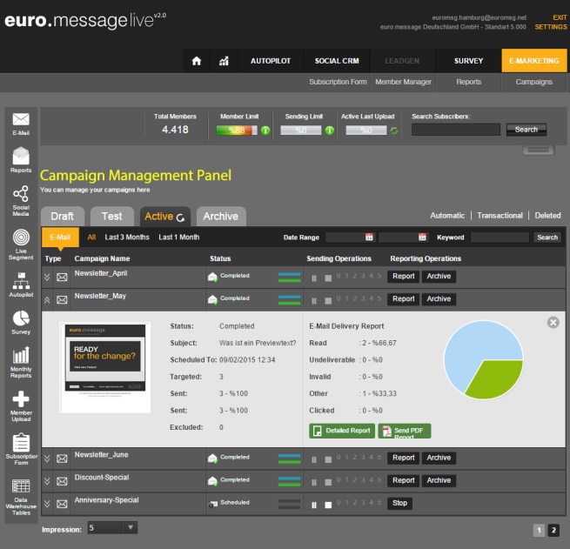570x549 pixels.
Task: Open the Home icon in top navigation
Action: coord(197,61)
